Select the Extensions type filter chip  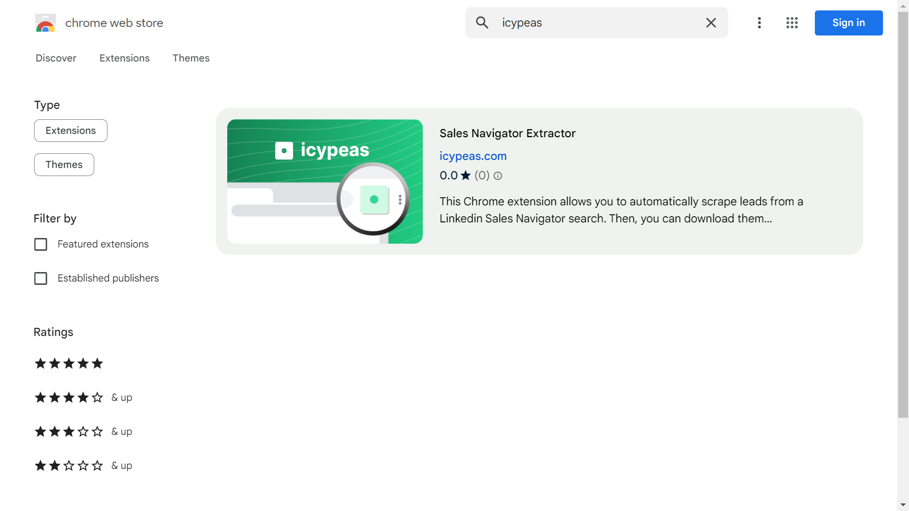click(x=71, y=131)
